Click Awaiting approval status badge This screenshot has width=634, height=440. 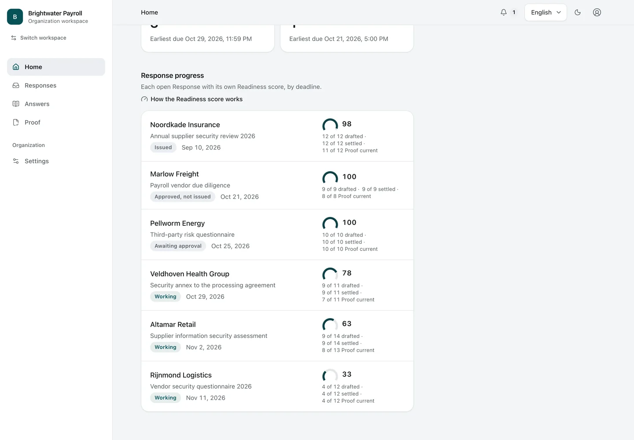pos(178,246)
